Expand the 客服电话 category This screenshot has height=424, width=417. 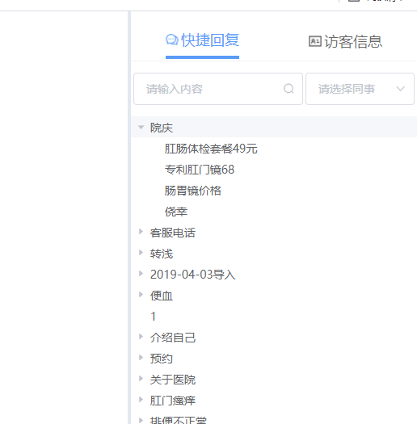point(141,232)
